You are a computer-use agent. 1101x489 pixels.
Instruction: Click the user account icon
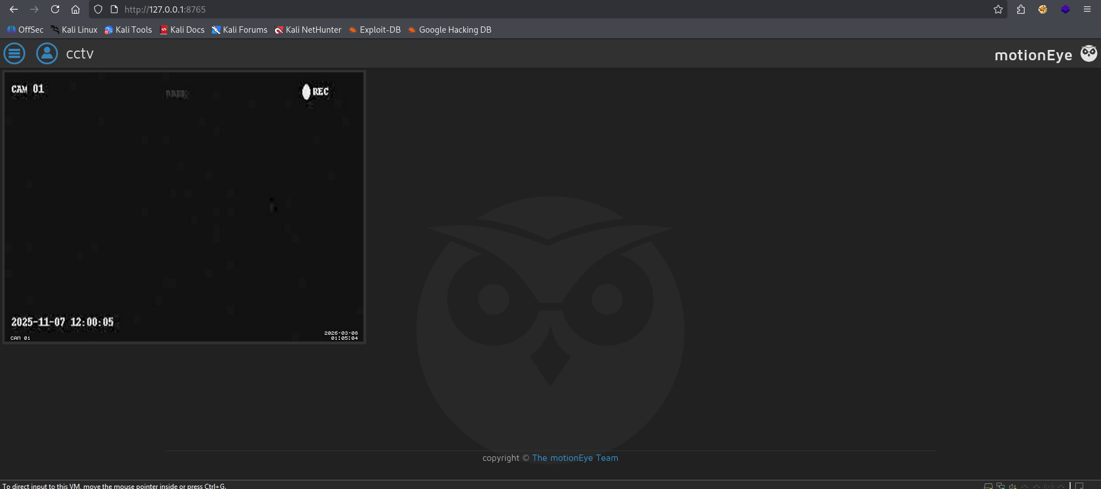(47, 53)
